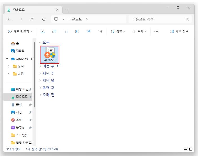Open the 보기 view dropdown
198x158 pixels.
[x=139, y=31]
